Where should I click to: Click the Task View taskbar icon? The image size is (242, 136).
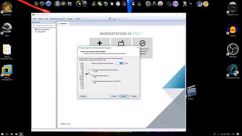coord(7,134)
